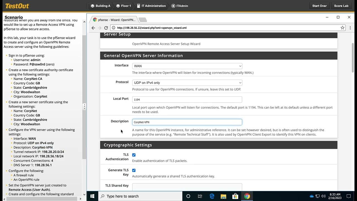
Task: Reload the pfSense wizard page
Action: 106,28
